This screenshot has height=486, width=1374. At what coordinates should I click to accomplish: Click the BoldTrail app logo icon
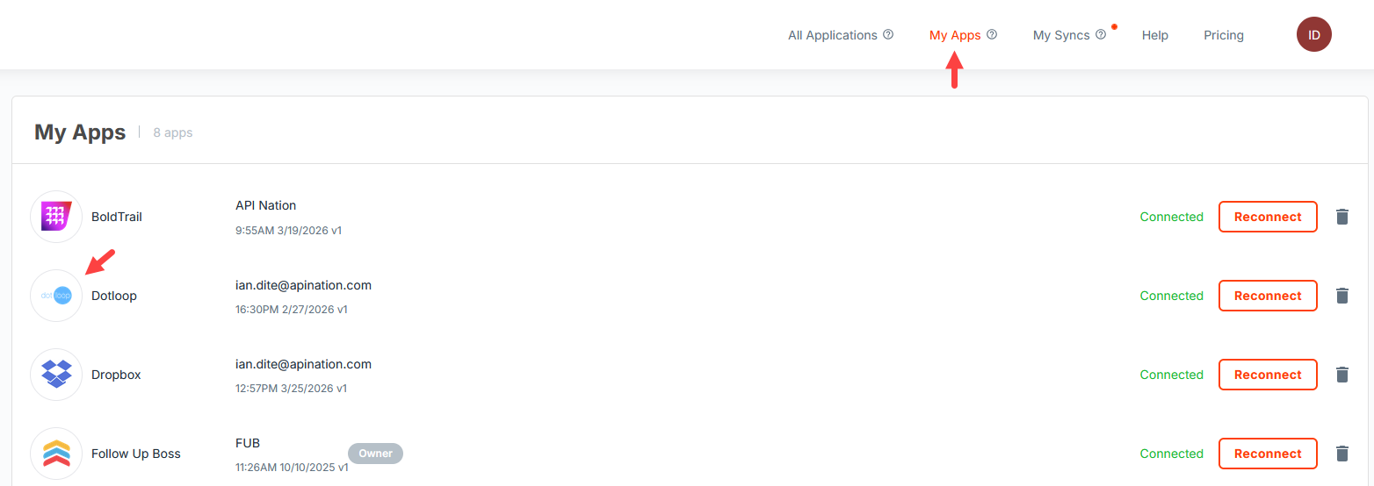(x=56, y=217)
